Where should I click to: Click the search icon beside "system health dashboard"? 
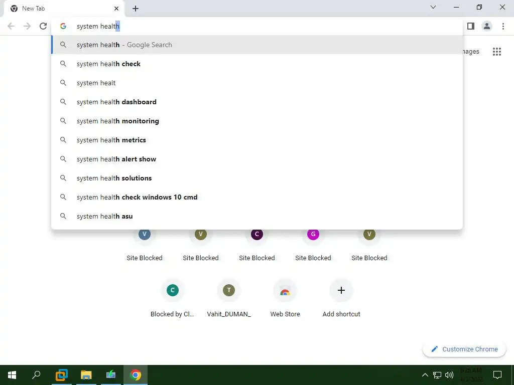point(63,102)
